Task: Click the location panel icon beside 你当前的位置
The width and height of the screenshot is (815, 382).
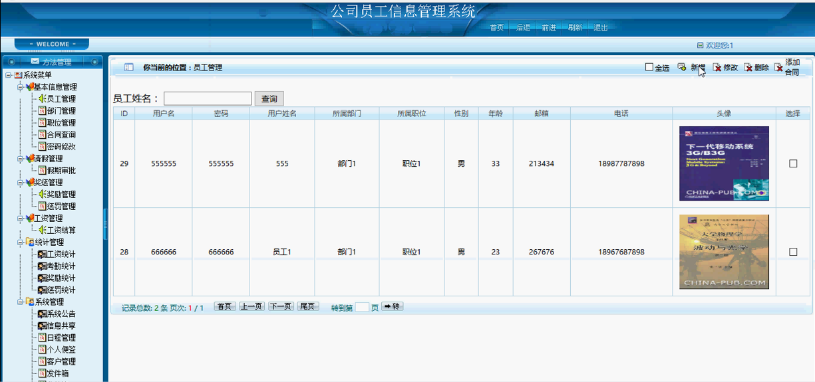Action: click(x=129, y=67)
